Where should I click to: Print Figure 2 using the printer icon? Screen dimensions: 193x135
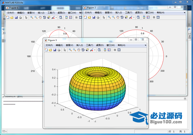98,18
